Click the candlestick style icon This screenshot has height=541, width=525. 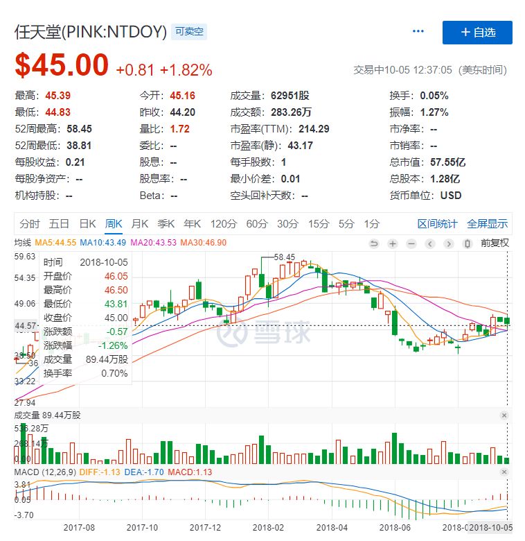tap(467, 244)
